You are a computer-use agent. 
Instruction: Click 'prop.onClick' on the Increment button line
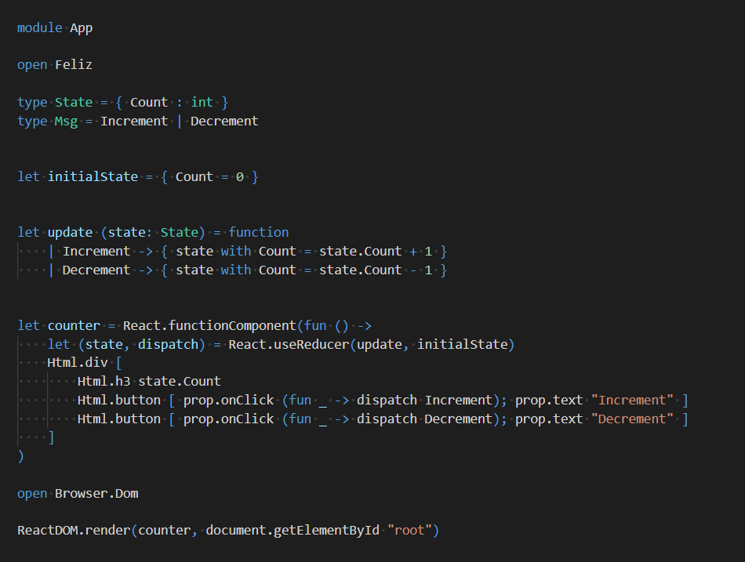[228, 400]
